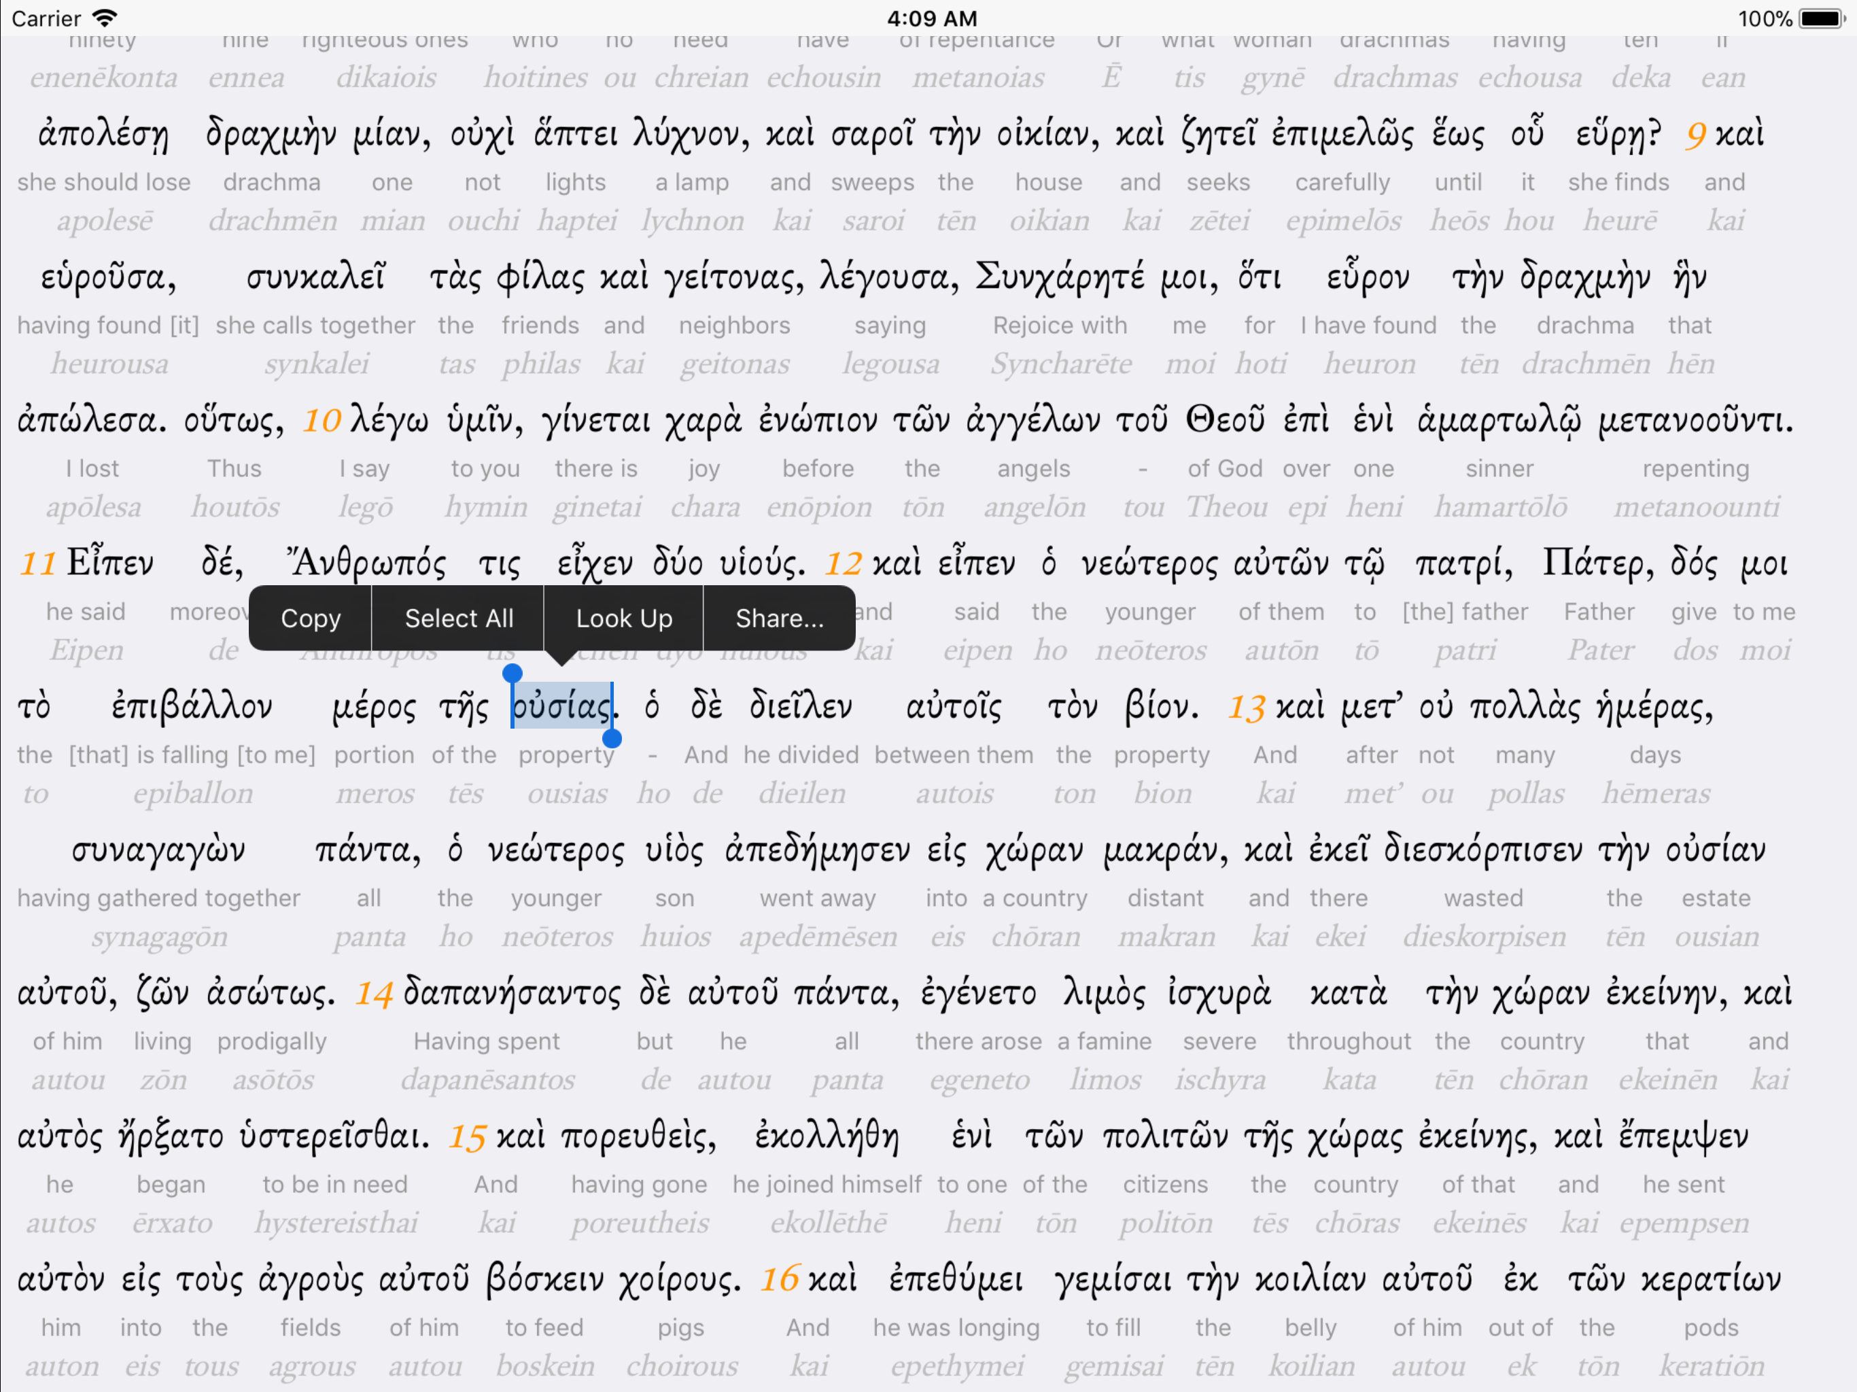Image resolution: width=1857 pixels, height=1392 pixels.
Task: Tap Look Up in the selection menu
Action: point(624,618)
